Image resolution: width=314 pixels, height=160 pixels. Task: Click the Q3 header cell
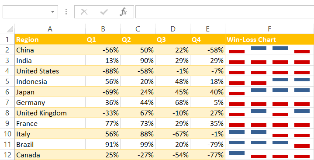[173, 39]
